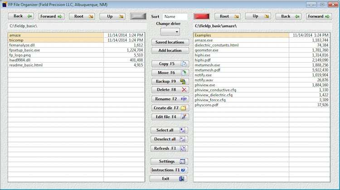340x190 pixels.
Task: Click the Move F6 button
Action: click(x=170, y=73)
